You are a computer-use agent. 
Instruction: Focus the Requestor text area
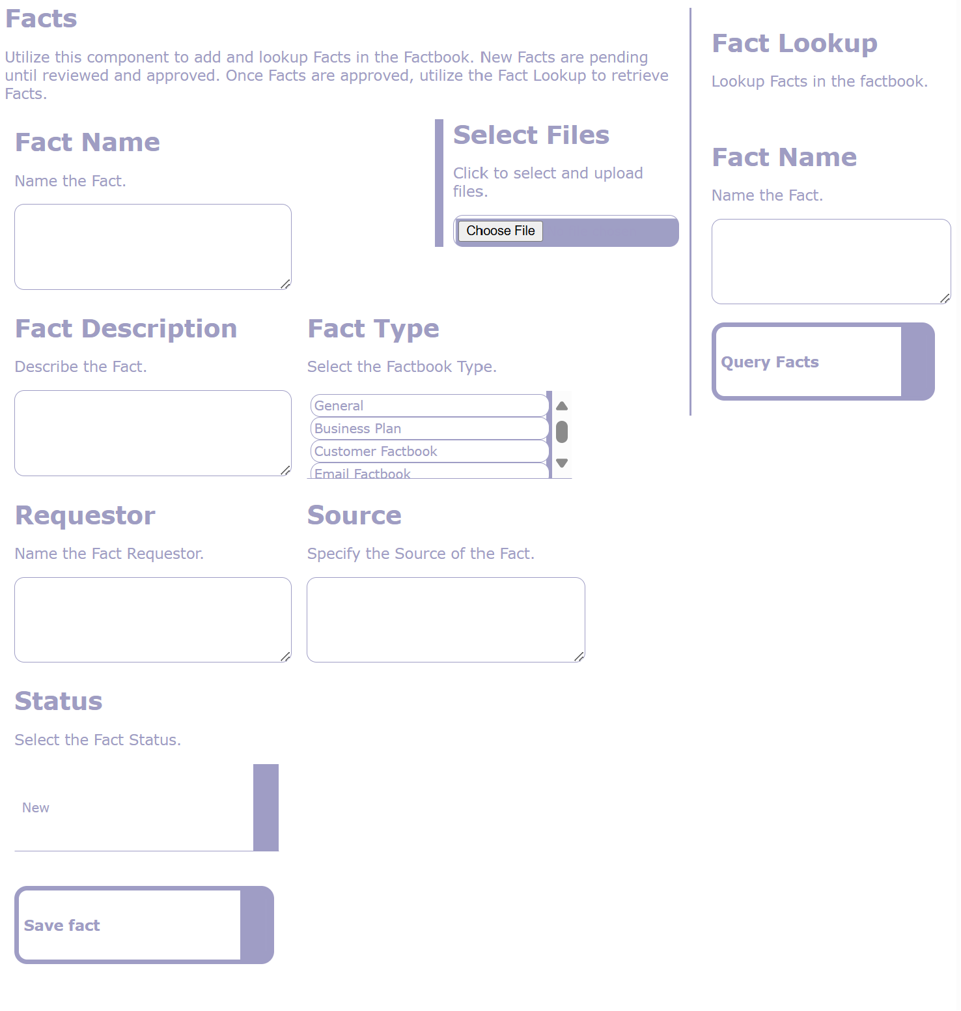pyautogui.click(x=153, y=619)
